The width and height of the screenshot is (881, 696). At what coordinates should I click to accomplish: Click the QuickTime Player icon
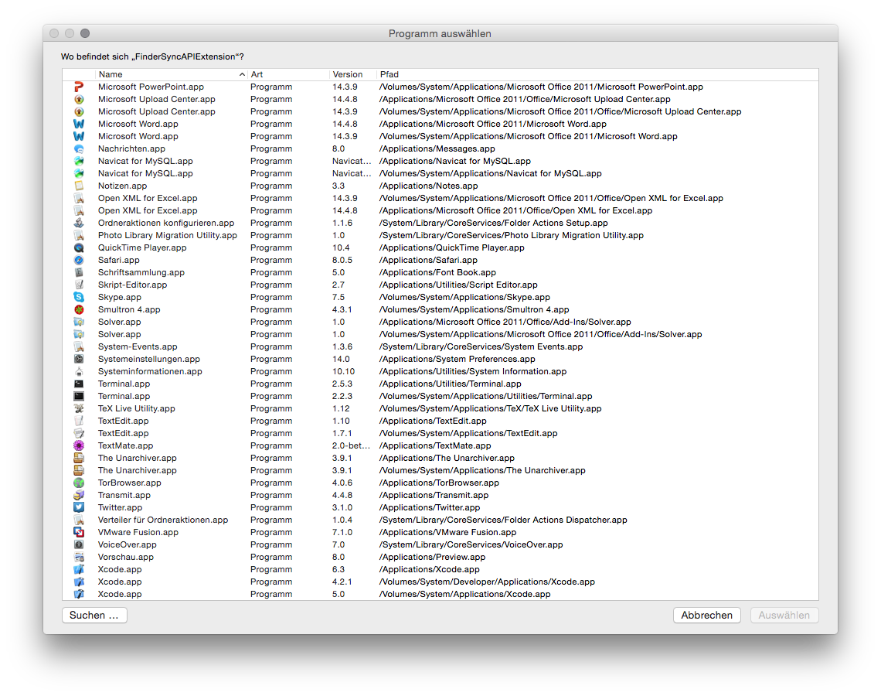tap(79, 247)
